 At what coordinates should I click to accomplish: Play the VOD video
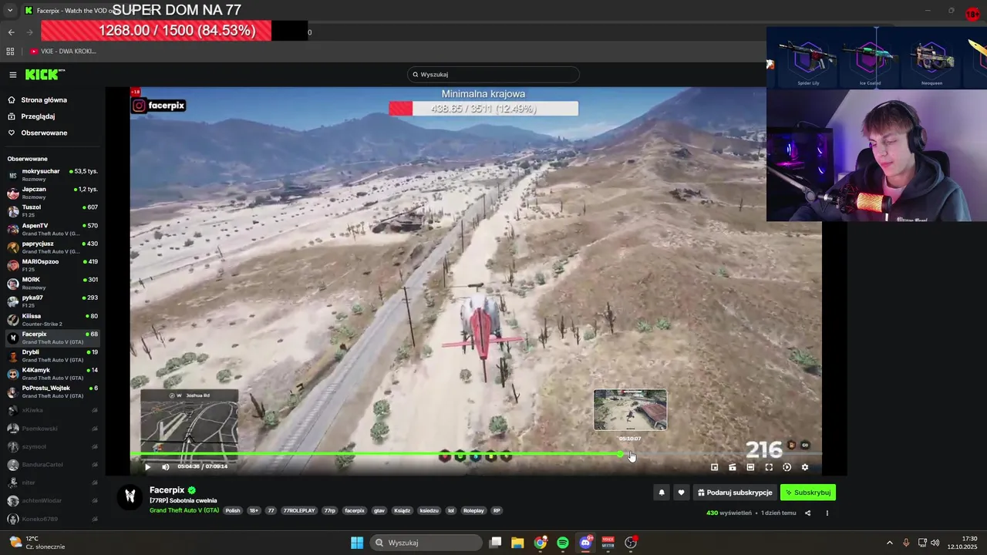click(x=148, y=466)
